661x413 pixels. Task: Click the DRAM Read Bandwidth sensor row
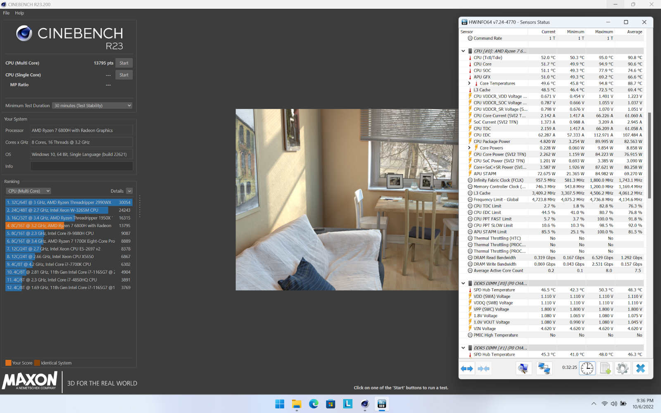click(555, 258)
